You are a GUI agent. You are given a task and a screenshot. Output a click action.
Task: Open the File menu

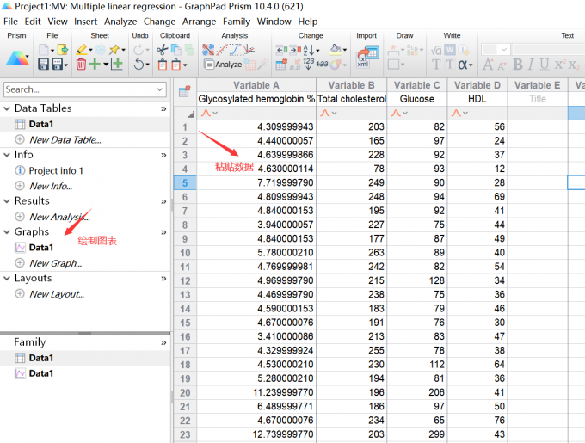point(10,22)
